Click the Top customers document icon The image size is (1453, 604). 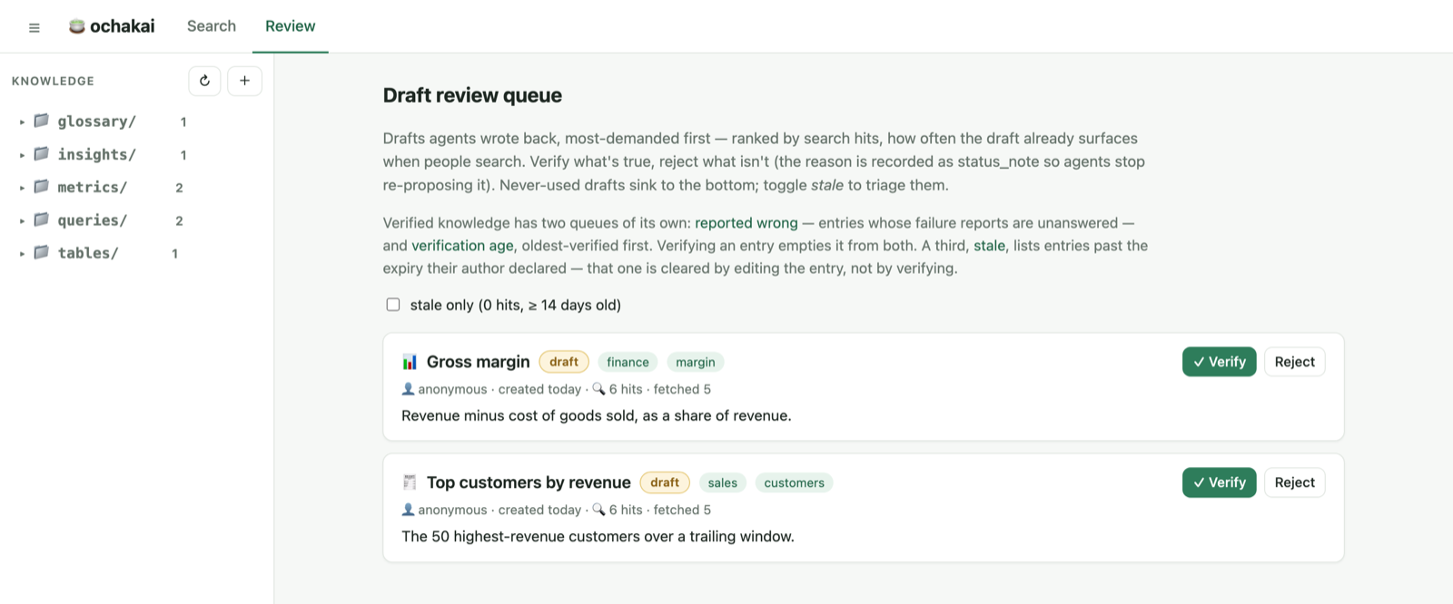[x=410, y=482]
